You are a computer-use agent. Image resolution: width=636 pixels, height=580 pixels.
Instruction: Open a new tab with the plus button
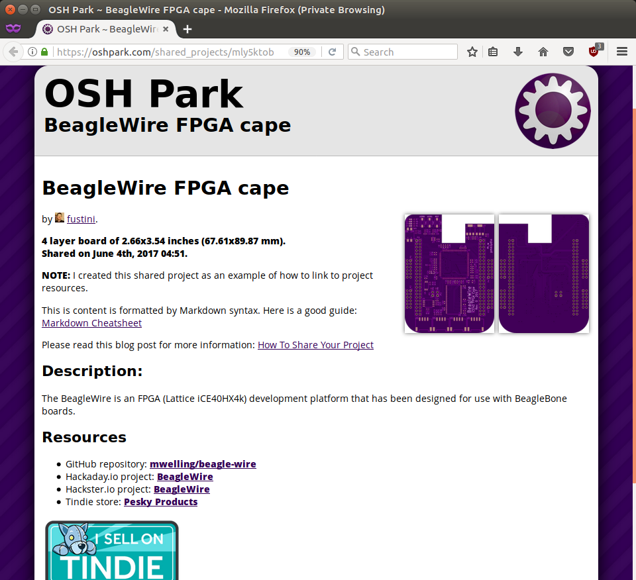(x=187, y=28)
